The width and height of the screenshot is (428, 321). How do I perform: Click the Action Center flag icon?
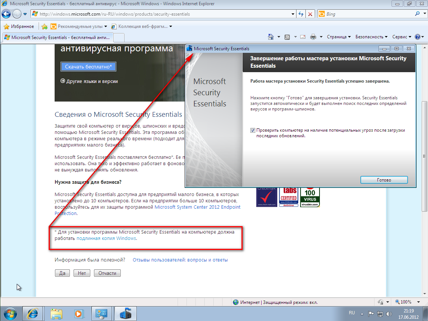[x=371, y=314]
